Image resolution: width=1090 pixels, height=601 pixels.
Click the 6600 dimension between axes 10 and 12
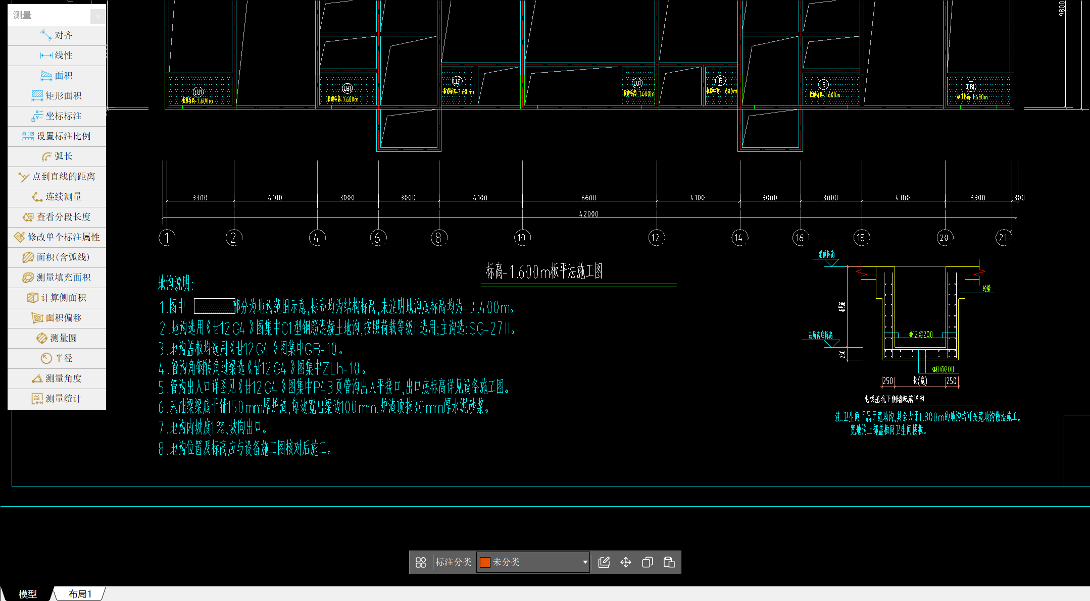(x=588, y=198)
